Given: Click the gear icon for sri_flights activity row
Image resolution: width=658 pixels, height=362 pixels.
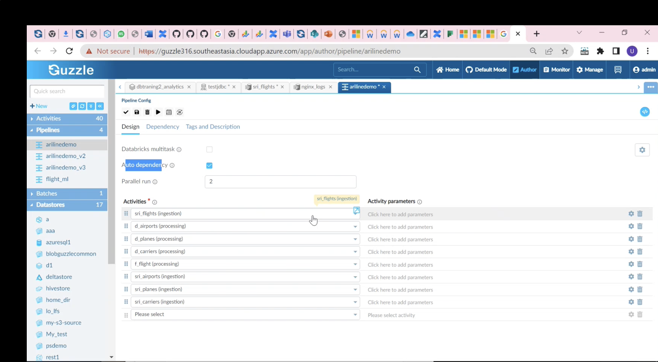Looking at the screenshot, I should click(631, 214).
